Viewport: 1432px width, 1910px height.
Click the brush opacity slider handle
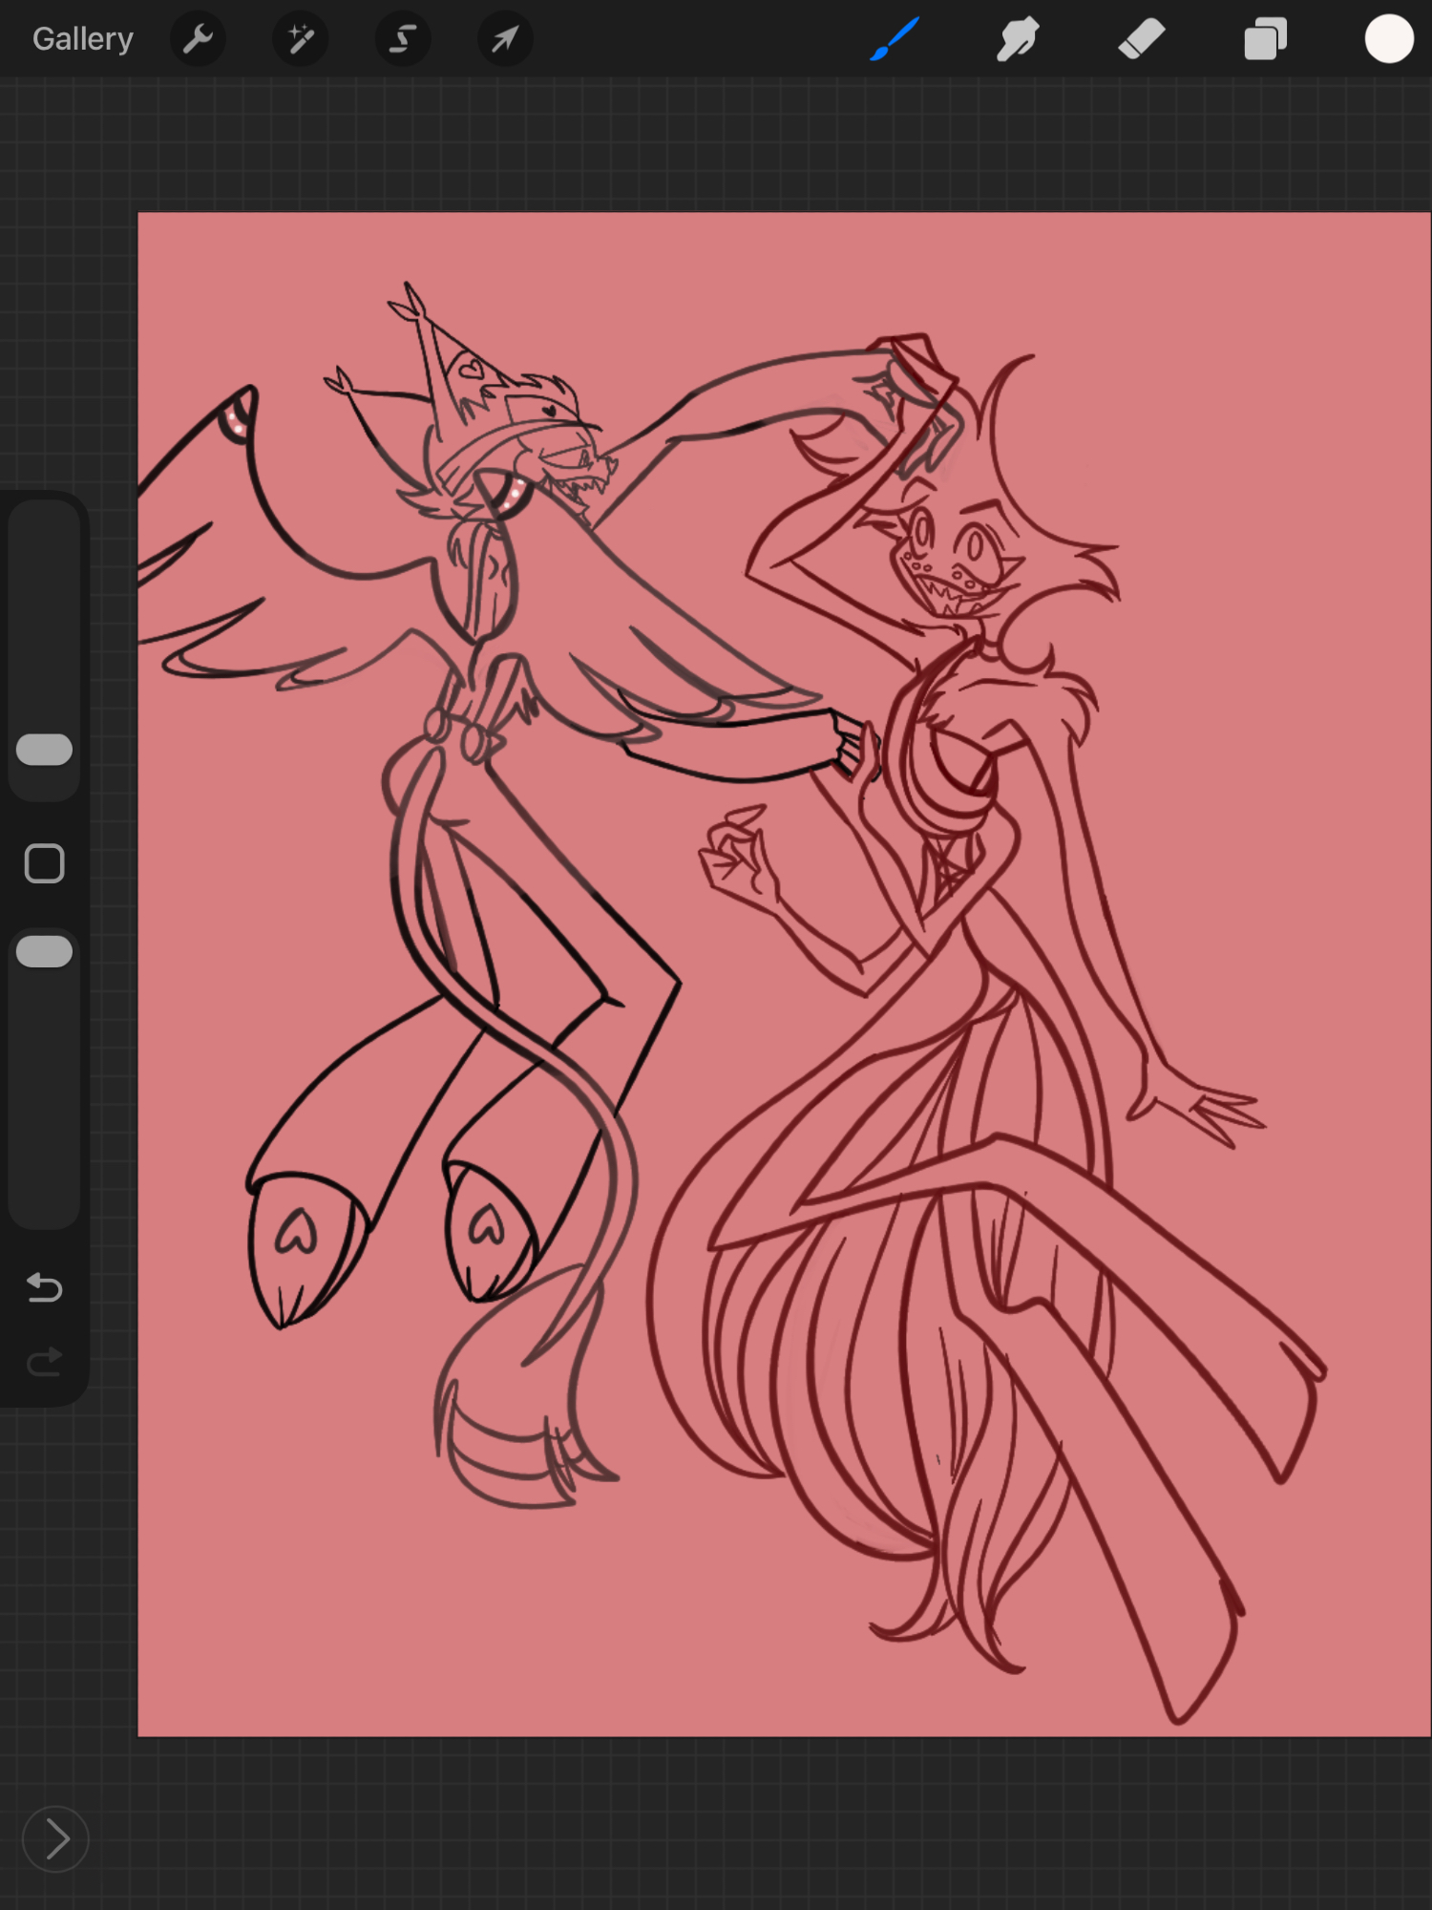point(45,952)
